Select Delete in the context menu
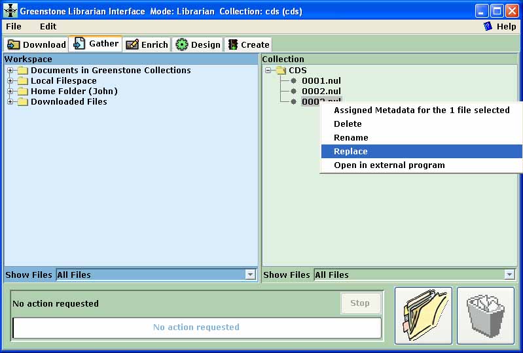The height and width of the screenshot is (353, 523). coord(348,124)
